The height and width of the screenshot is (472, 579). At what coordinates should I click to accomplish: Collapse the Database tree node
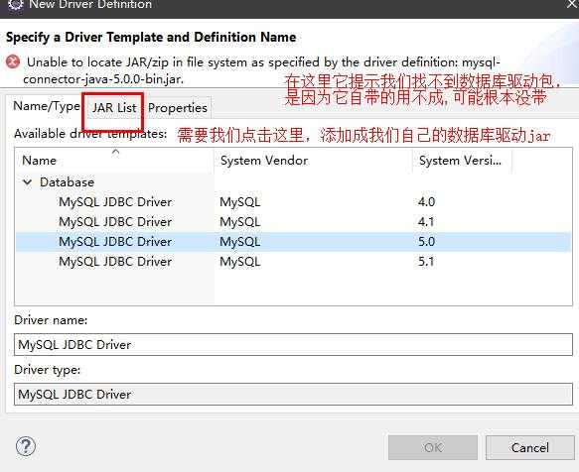(x=28, y=181)
